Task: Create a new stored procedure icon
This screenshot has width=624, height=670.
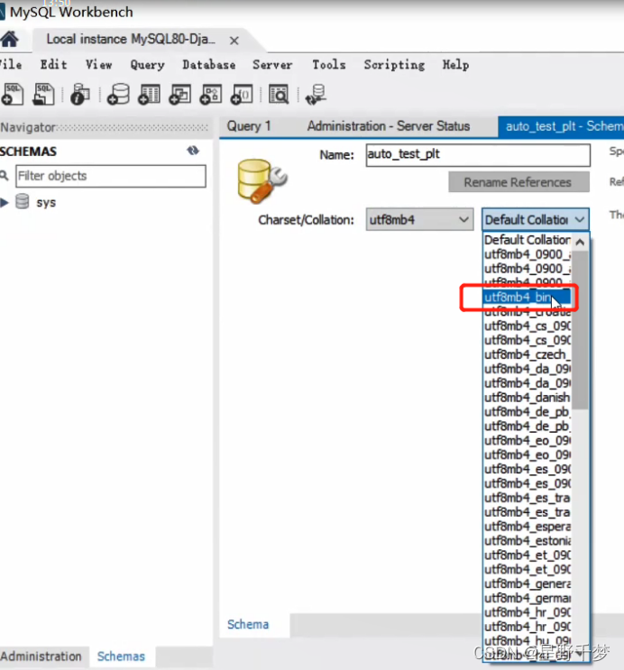Action: tap(211, 94)
